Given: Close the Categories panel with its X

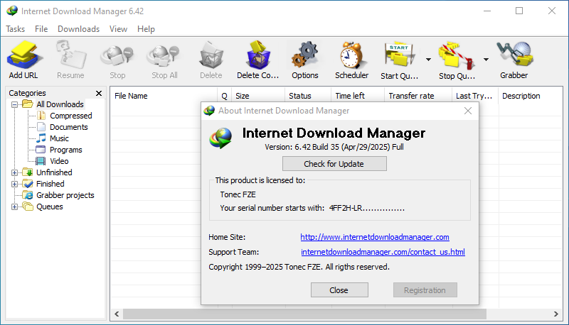Looking at the screenshot, I should (99, 94).
